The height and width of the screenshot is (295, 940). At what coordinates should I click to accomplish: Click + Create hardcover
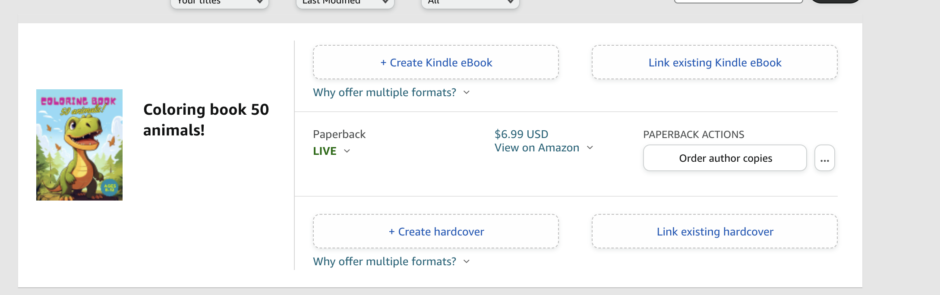pyautogui.click(x=436, y=232)
